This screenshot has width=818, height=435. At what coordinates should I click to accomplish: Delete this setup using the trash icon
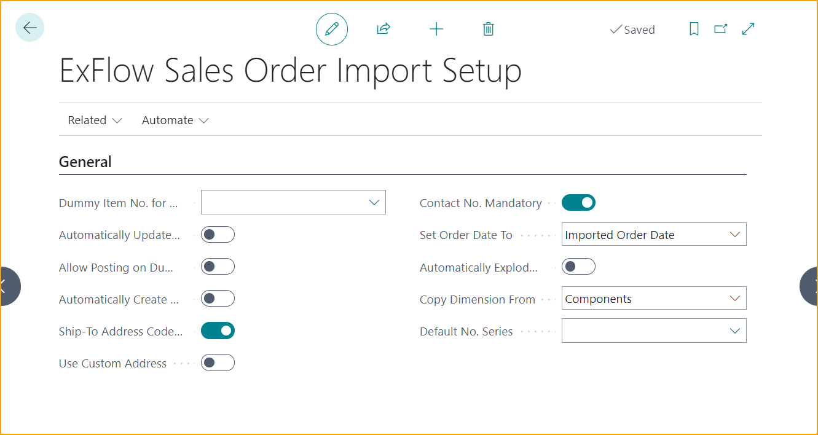[x=488, y=29]
